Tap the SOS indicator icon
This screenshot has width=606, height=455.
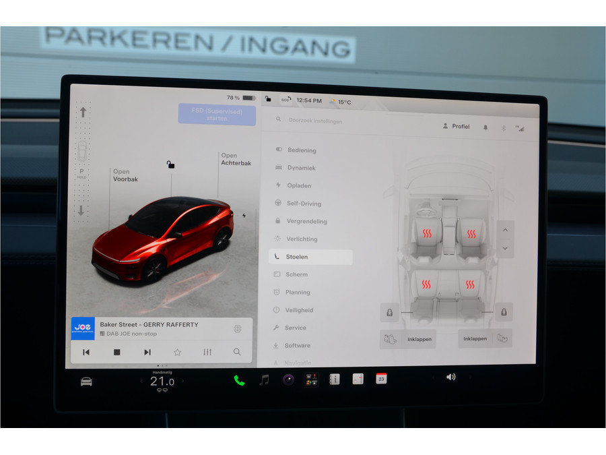point(285,100)
